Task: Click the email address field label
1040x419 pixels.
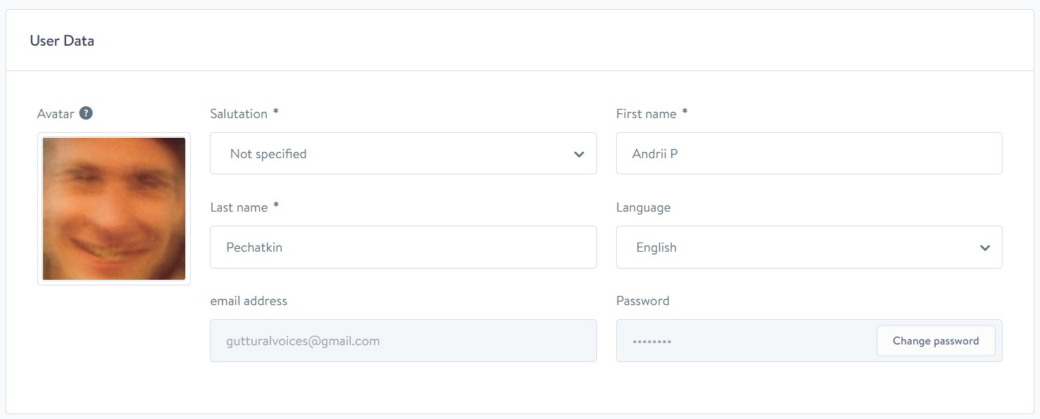Action: click(x=249, y=301)
